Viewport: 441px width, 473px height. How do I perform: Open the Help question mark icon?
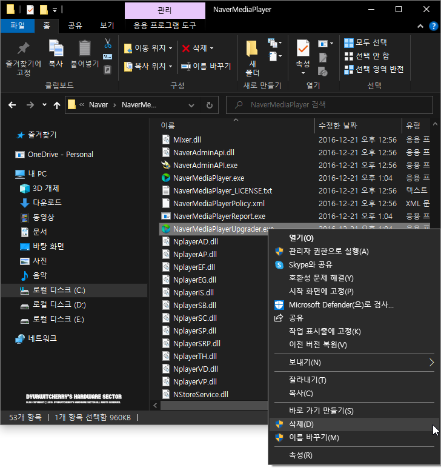[433, 26]
